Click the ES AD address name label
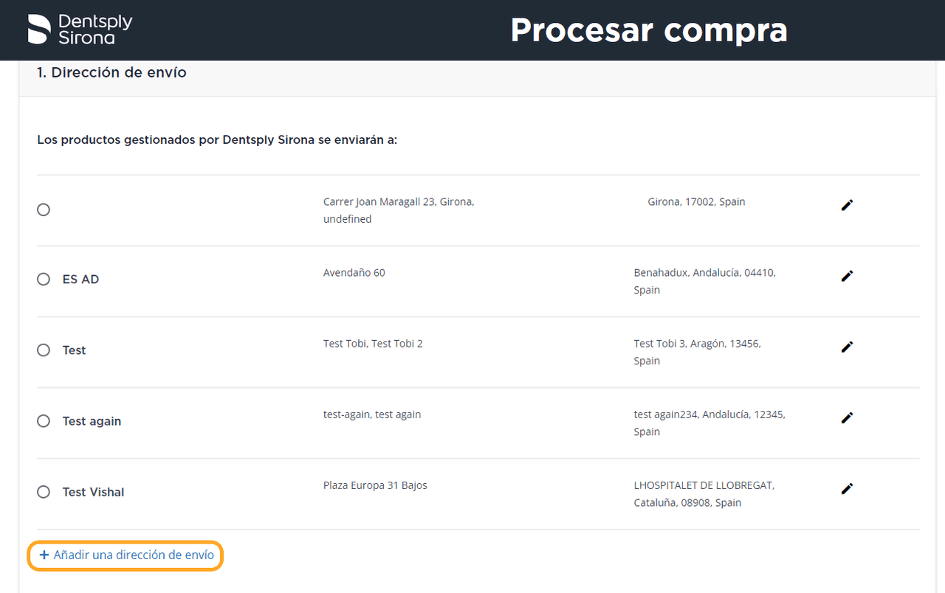 coord(80,280)
